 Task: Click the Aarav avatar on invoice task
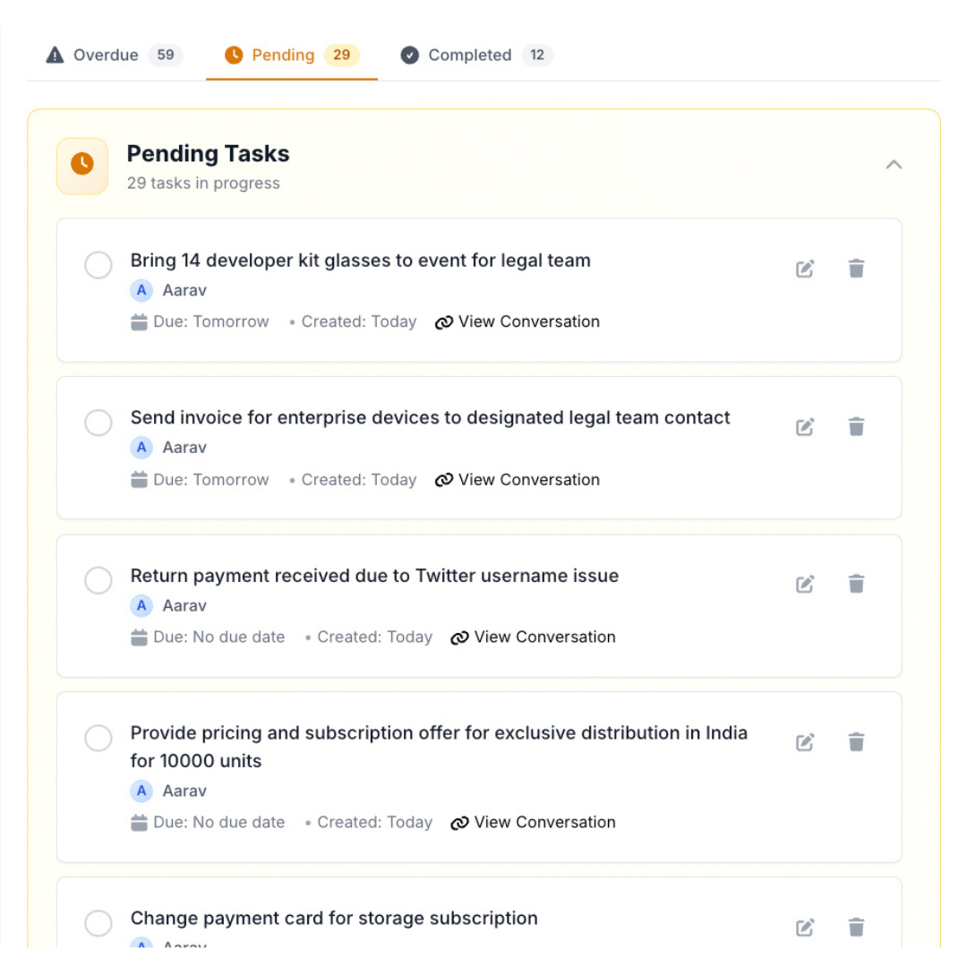tap(141, 448)
